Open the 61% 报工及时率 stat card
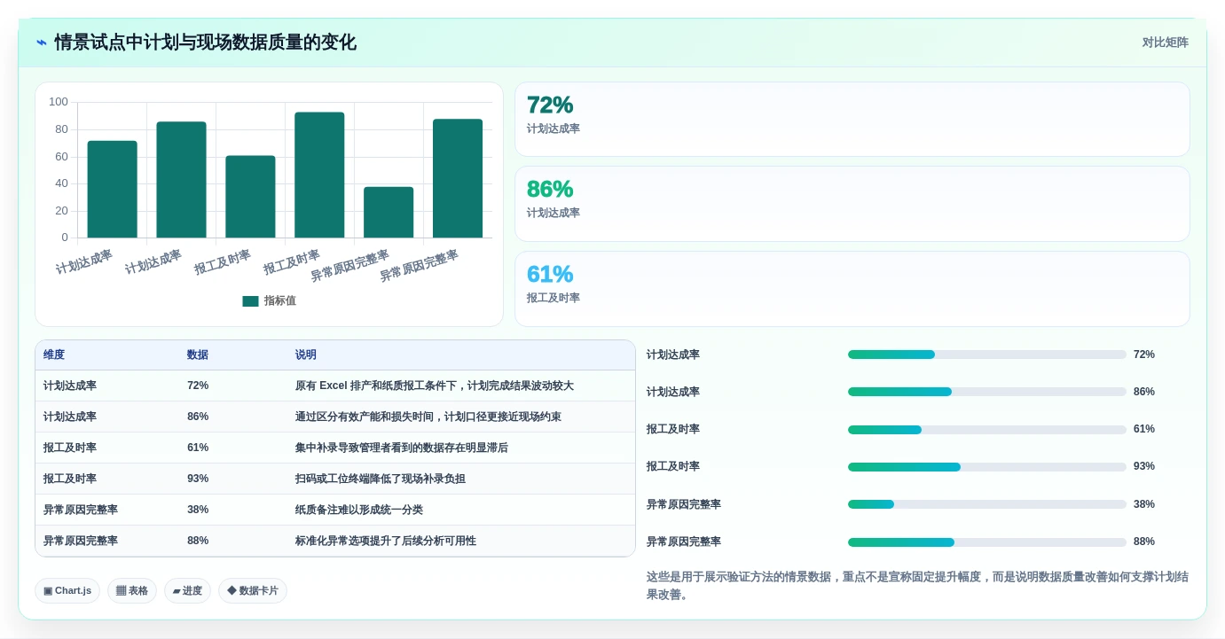The width and height of the screenshot is (1225, 639). (x=852, y=289)
